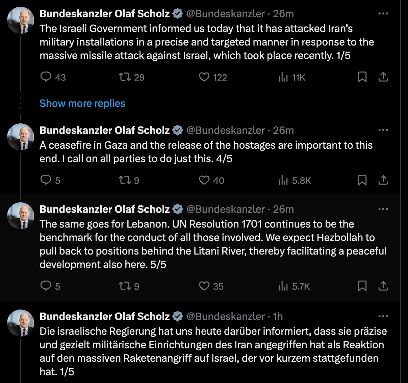Like the Lebanon 5/5 tweet
The height and width of the screenshot is (383, 408).
pyautogui.click(x=204, y=286)
